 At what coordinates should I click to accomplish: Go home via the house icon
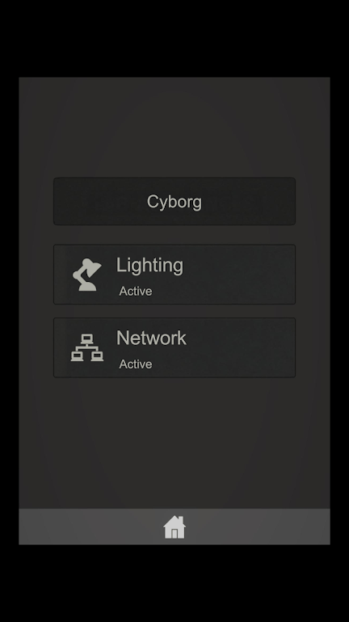point(174,527)
